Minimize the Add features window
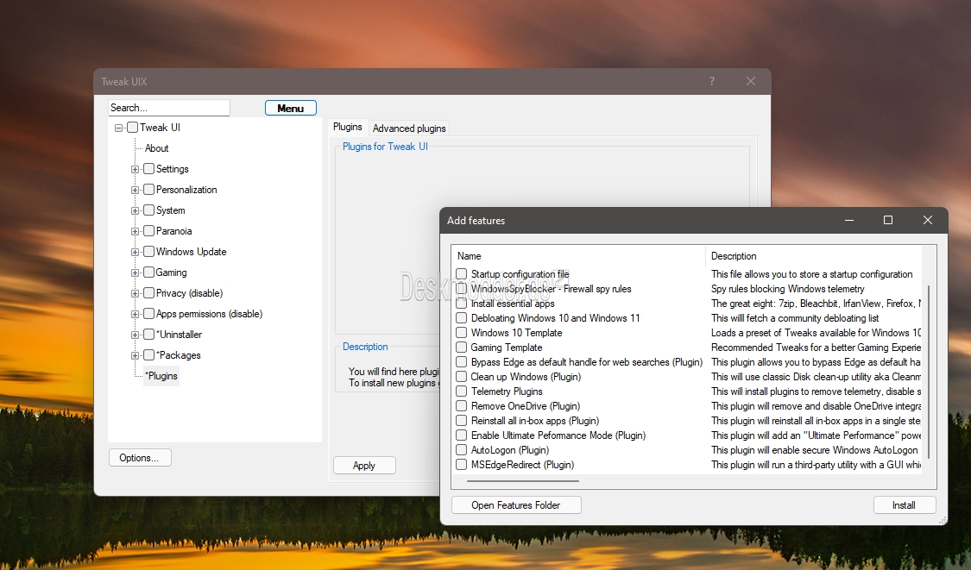Viewport: 971px width, 570px height. pos(849,221)
